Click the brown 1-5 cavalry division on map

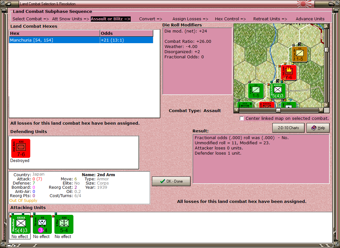(x=299, y=54)
